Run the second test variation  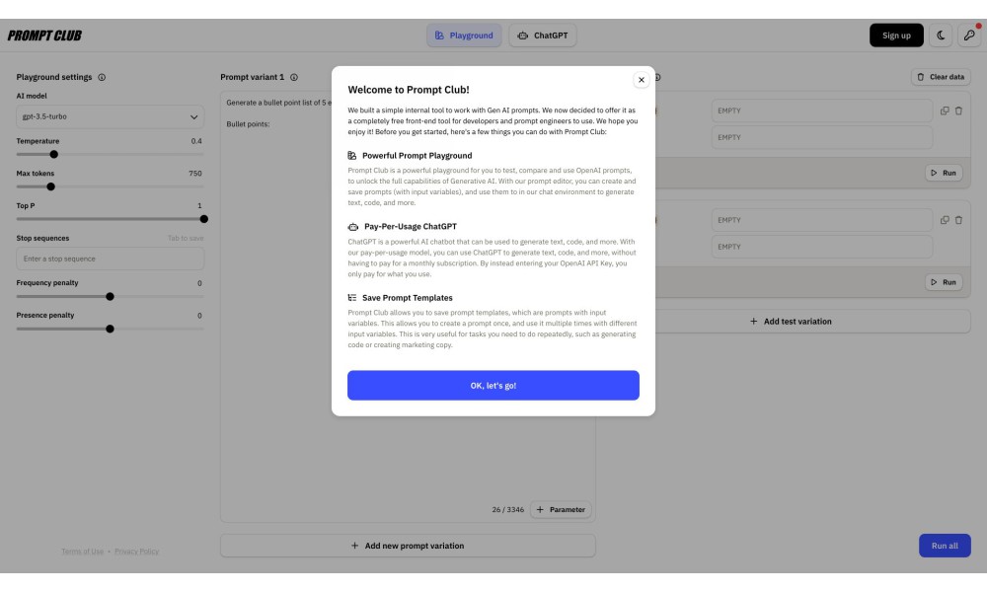click(943, 282)
